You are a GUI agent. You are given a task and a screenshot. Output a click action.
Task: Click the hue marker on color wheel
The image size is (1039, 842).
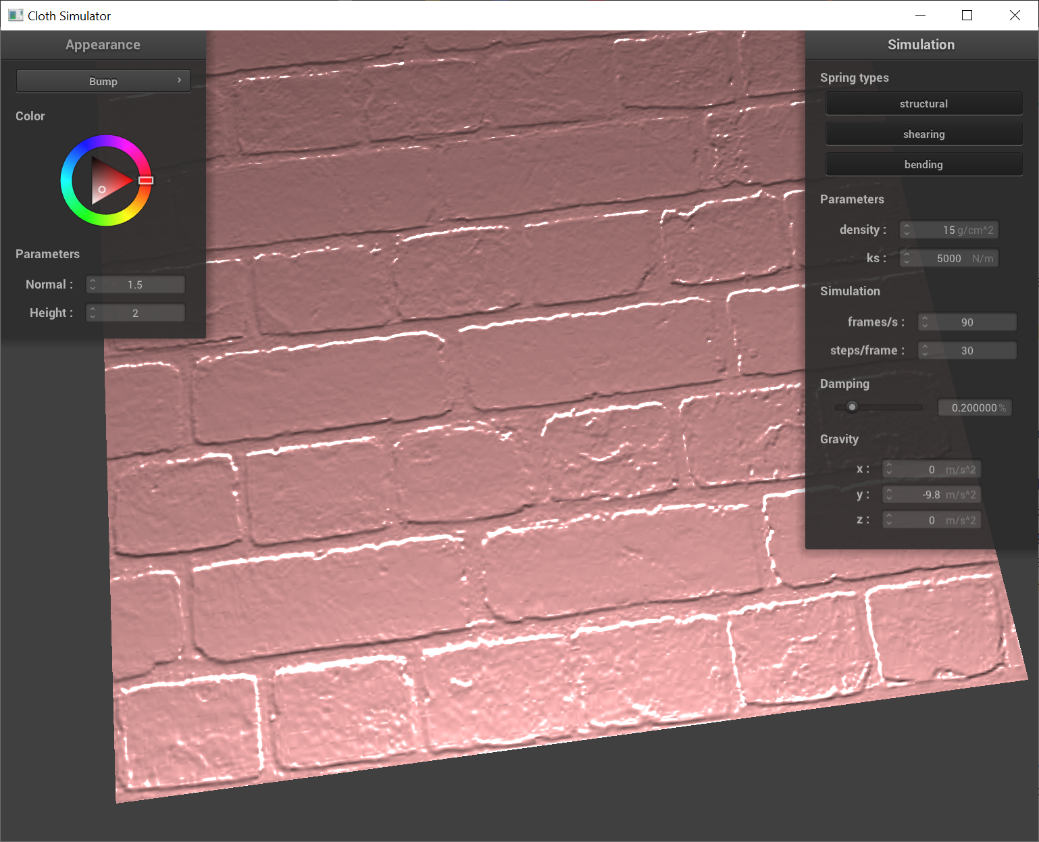[x=146, y=180]
